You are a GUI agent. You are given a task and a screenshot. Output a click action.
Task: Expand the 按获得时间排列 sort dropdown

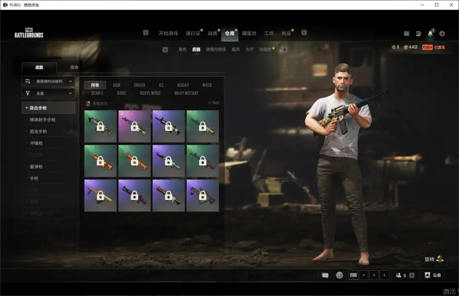(x=48, y=81)
